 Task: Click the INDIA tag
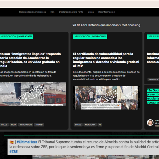pyautogui.click(x=14, y=125)
